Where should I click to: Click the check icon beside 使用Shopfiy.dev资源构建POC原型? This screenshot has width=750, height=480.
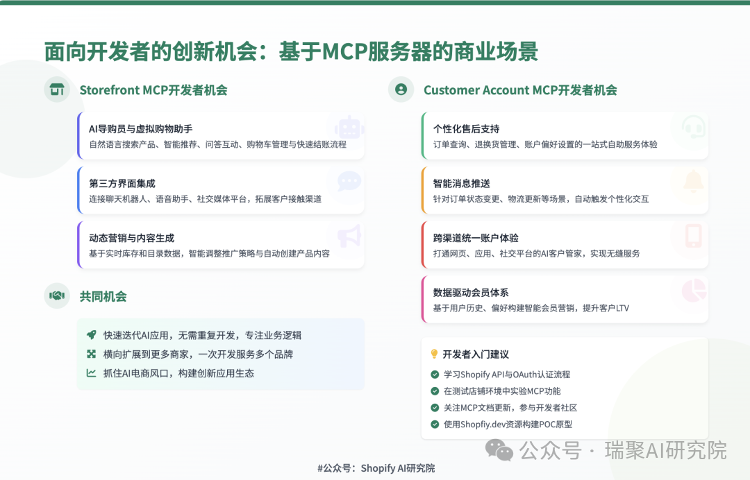click(435, 424)
